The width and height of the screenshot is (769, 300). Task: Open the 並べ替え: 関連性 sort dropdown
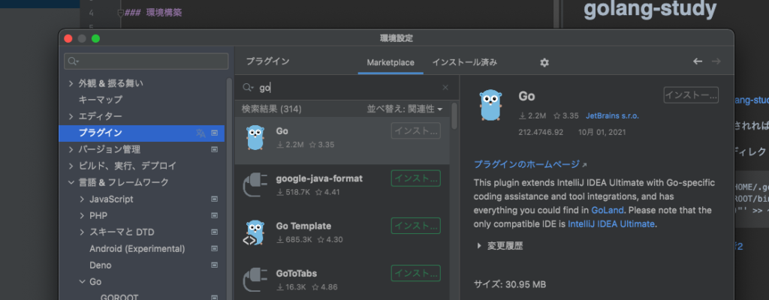point(405,109)
